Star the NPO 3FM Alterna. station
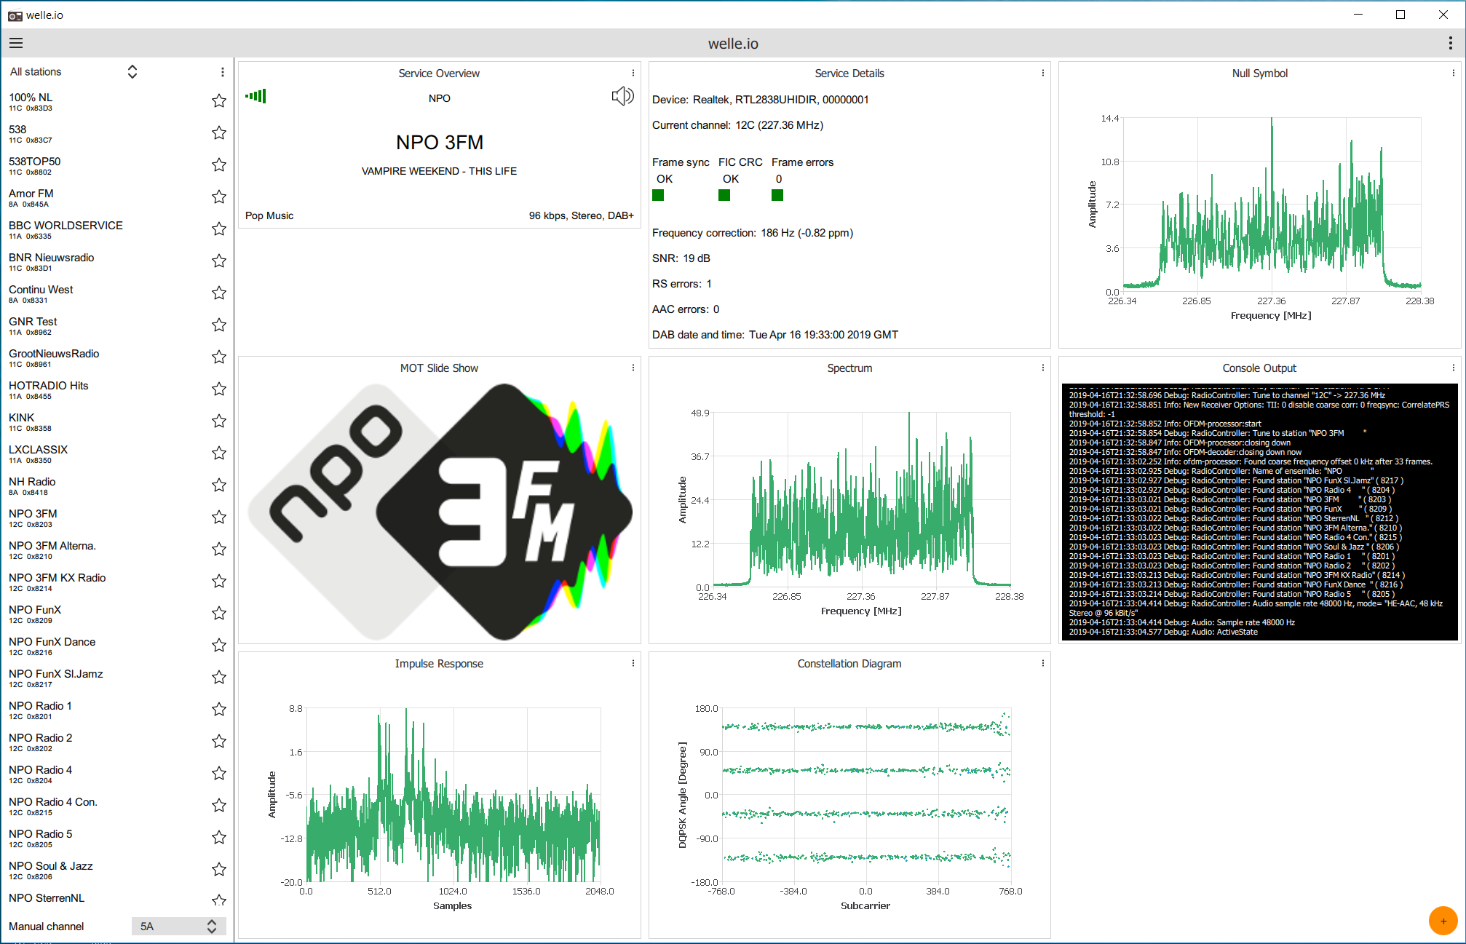Viewport: 1466px width, 944px height. point(219,550)
